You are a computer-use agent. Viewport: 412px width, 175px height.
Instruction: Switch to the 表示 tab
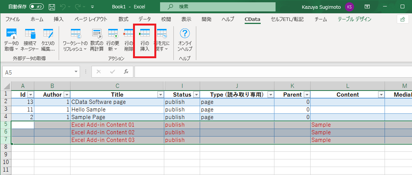click(x=186, y=19)
